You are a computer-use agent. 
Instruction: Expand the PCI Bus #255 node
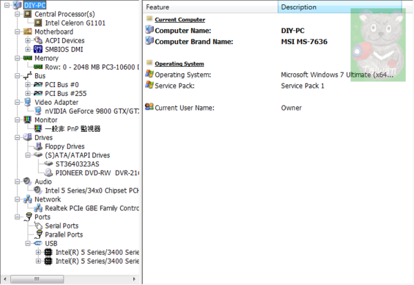(28, 93)
